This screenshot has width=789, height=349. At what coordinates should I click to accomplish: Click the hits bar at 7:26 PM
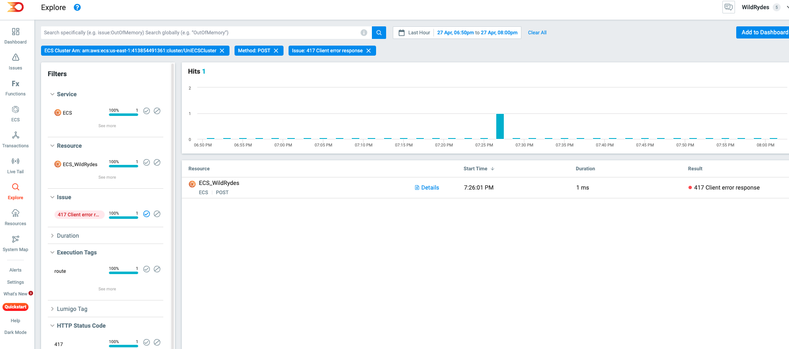pyautogui.click(x=500, y=126)
